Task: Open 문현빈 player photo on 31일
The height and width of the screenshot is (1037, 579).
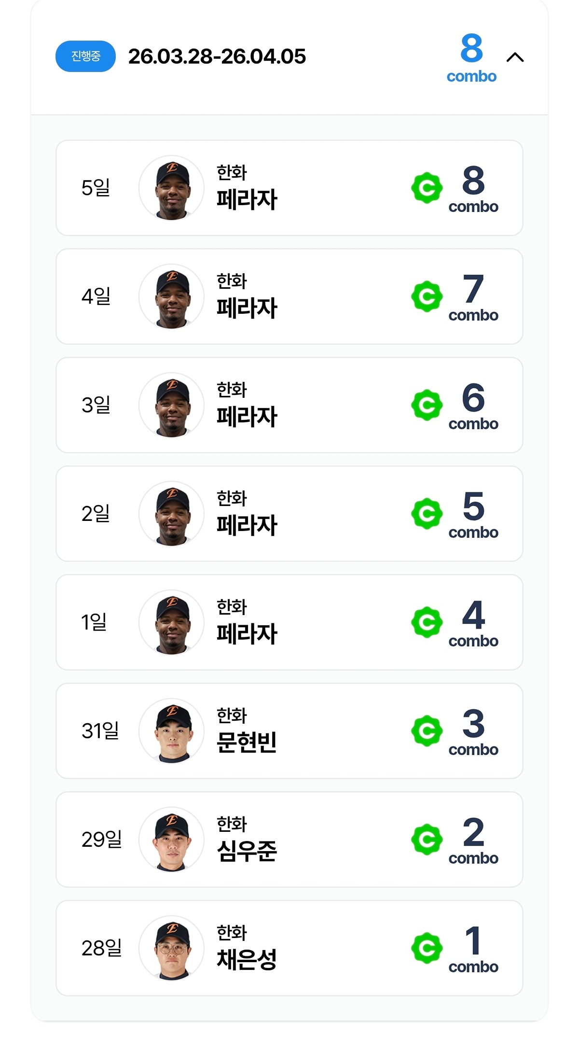Action: pos(172,731)
